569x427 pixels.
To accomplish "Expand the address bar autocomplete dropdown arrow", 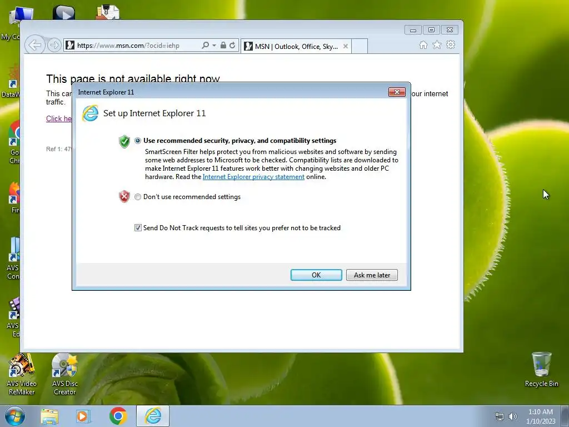I will (214, 46).
